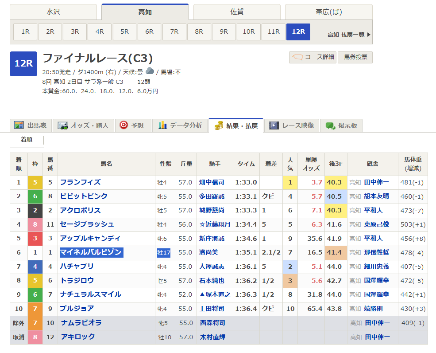Click the video レース映像 icon
This screenshot has height=353, width=436.
point(274,126)
